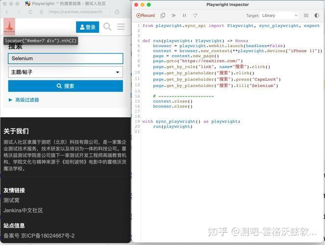Viewport: 325px width, 245px height.
Task: Open the hamburger menu icon
Action: pos(121,27)
